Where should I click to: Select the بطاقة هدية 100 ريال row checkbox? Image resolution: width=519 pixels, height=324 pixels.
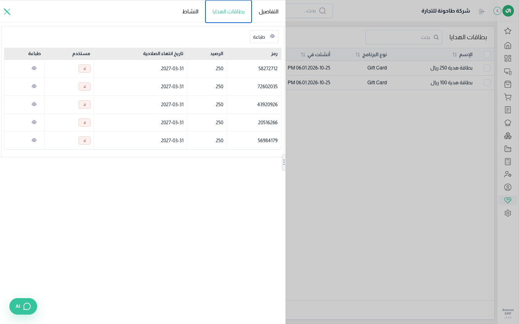[487, 83]
